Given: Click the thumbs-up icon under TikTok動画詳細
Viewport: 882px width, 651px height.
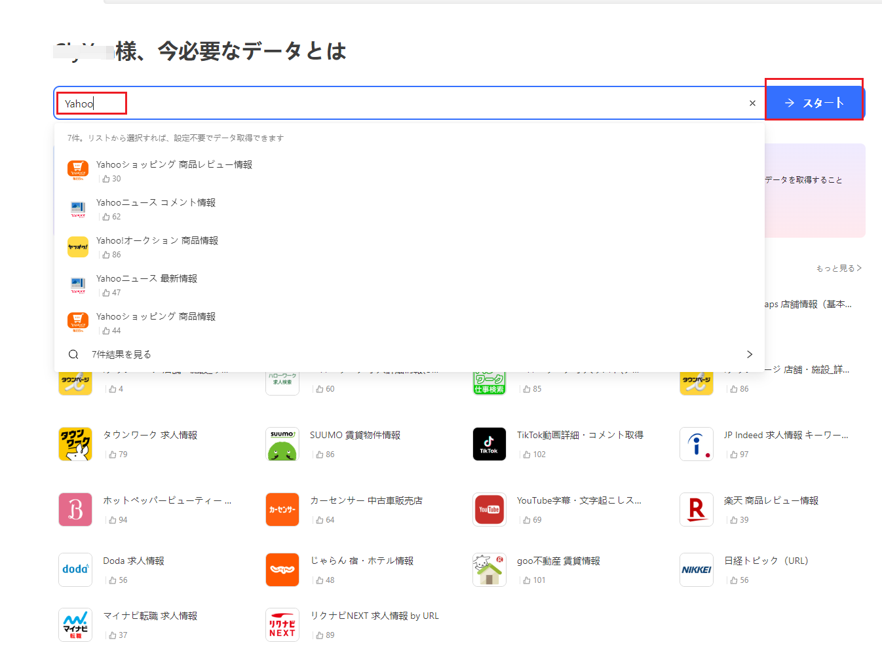Looking at the screenshot, I should click(x=527, y=455).
